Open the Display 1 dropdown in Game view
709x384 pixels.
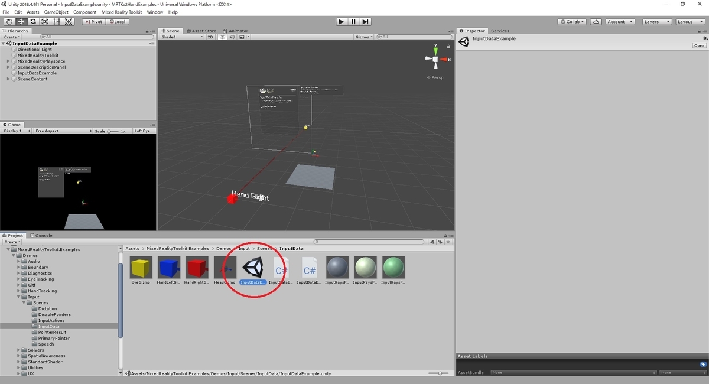pos(17,131)
